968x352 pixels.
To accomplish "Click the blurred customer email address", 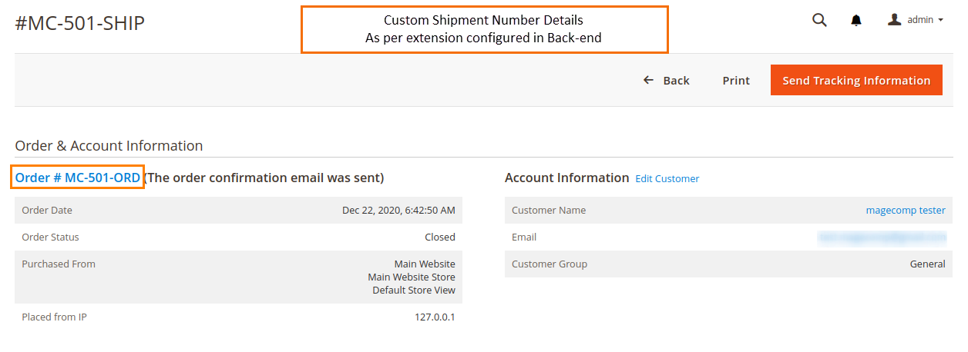I will tap(881, 237).
